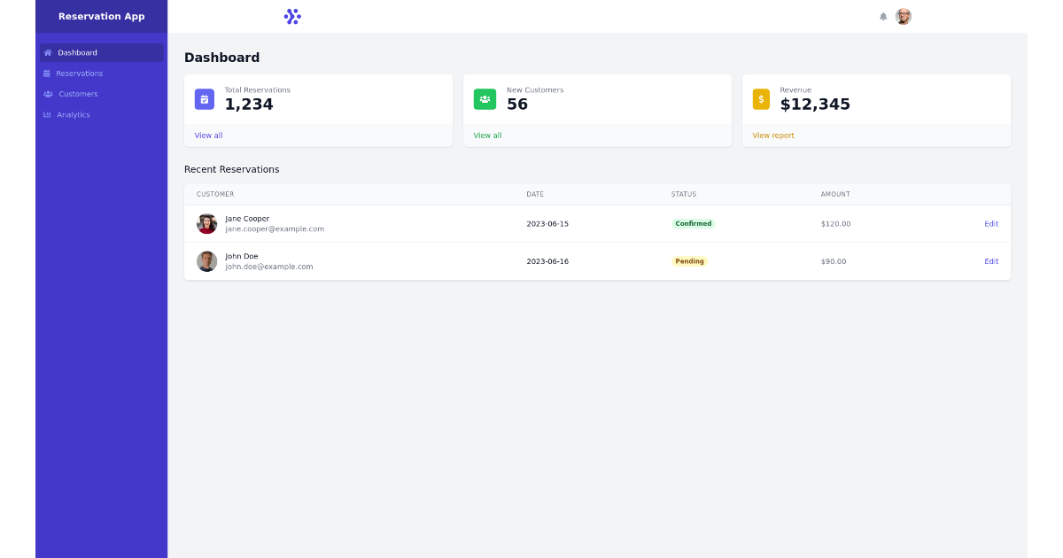Toggle Jane Cooper's Confirmed status badge
The width and height of the screenshot is (1063, 558).
point(693,223)
